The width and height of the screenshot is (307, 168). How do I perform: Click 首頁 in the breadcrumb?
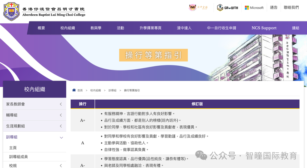tap(80, 91)
